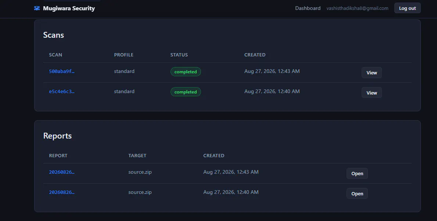The width and height of the screenshot is (437, 221).
Task: Click standard profile of scan e5c4e6c3…
Action: pyautogui.click(x=124, y=92)
